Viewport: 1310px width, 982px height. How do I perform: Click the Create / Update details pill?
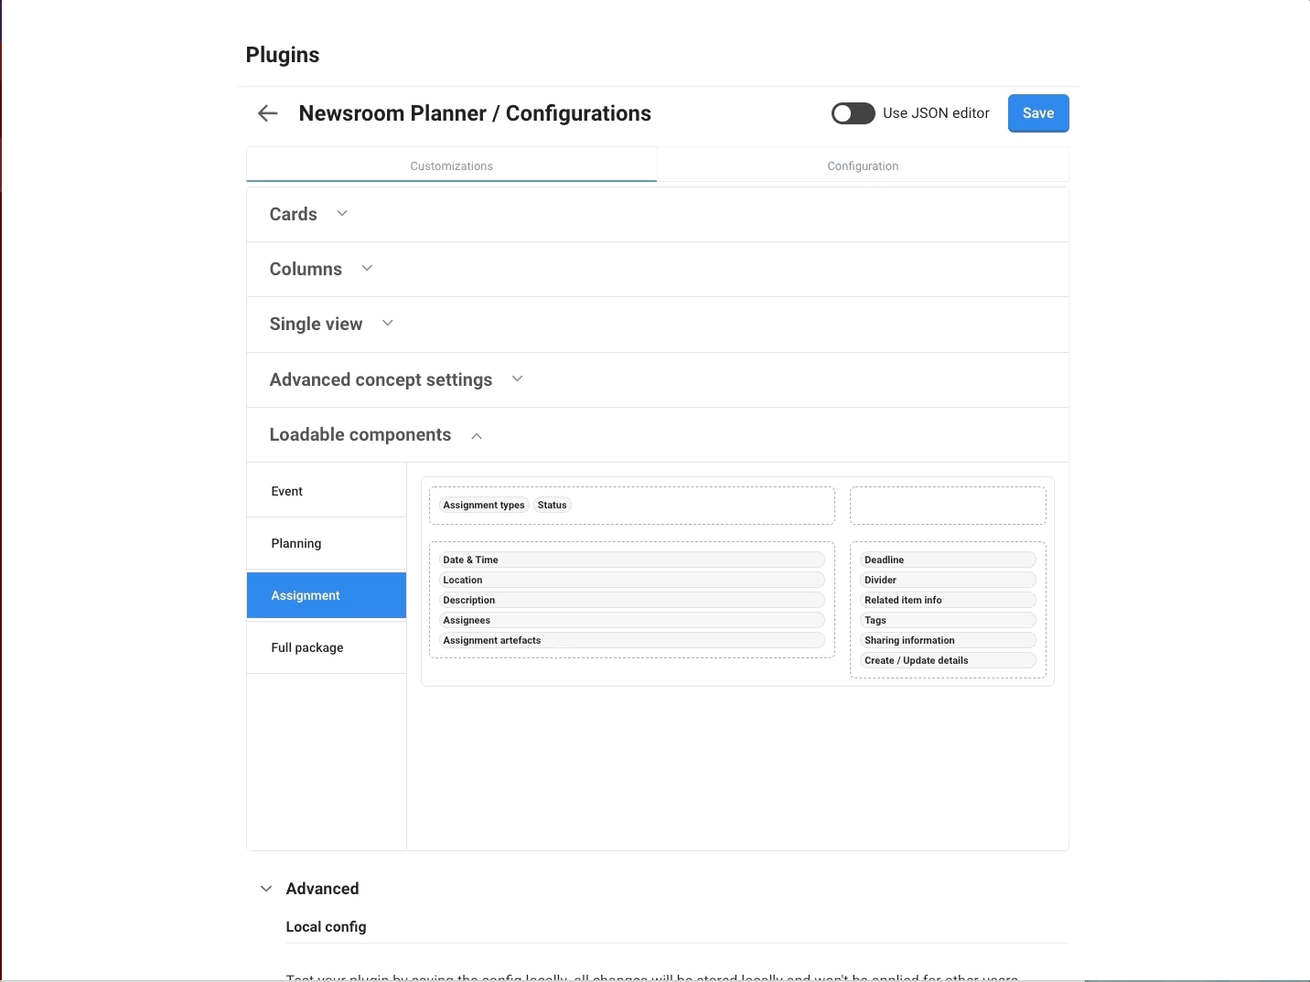[x=948, y=660]
